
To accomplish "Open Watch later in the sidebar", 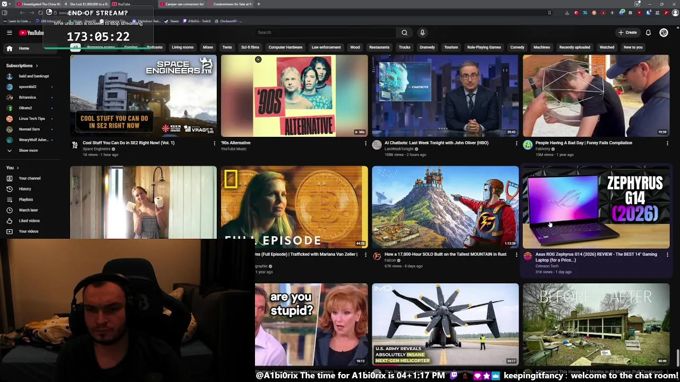I will (28, 210).
